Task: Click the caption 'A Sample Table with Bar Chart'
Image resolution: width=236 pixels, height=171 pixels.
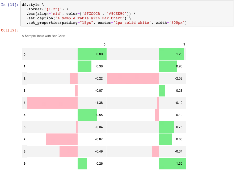Action: click(x=43, y=36)
